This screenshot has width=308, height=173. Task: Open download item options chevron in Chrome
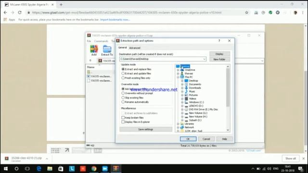click(47, 159)
